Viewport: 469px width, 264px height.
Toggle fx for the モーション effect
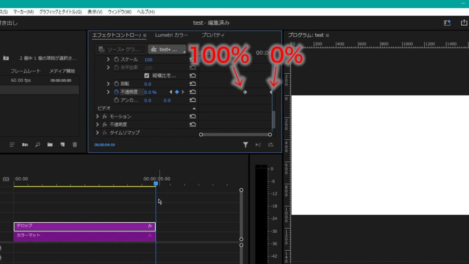[x=105, y=116]
